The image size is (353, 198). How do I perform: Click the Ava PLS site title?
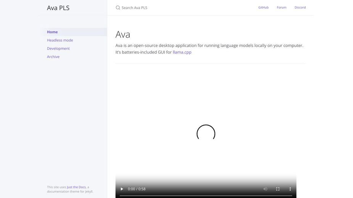(x=58, y=8)
